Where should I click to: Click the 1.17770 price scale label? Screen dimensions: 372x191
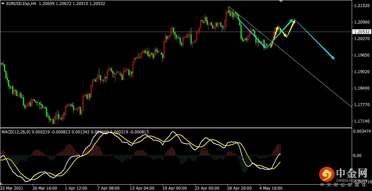pos(361,105)
